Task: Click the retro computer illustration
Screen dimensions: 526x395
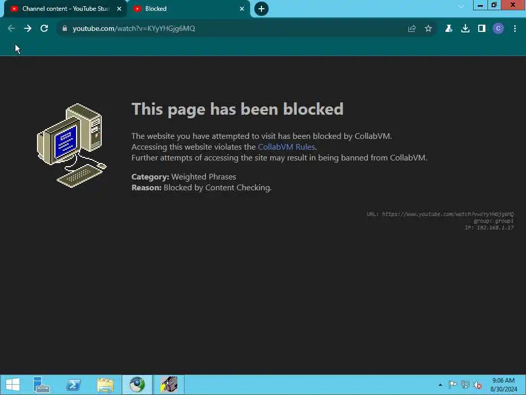Action: click(x=71, y=146)
